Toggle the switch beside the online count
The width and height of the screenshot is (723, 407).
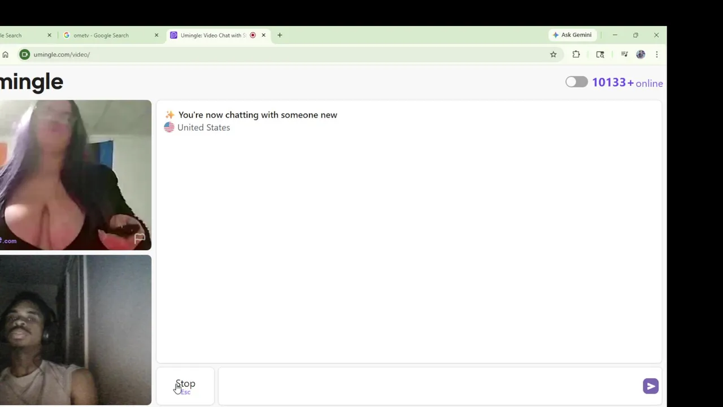click(x=577, y=82)
